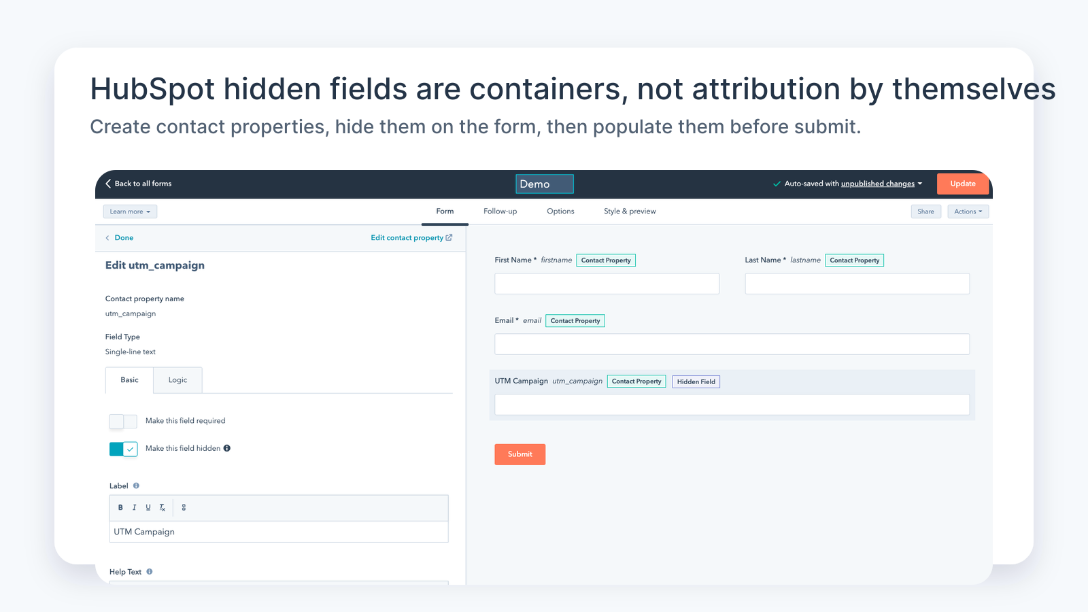Click the First Name input field
Viewport: 1088px width, 612px height.
point(607,284)
